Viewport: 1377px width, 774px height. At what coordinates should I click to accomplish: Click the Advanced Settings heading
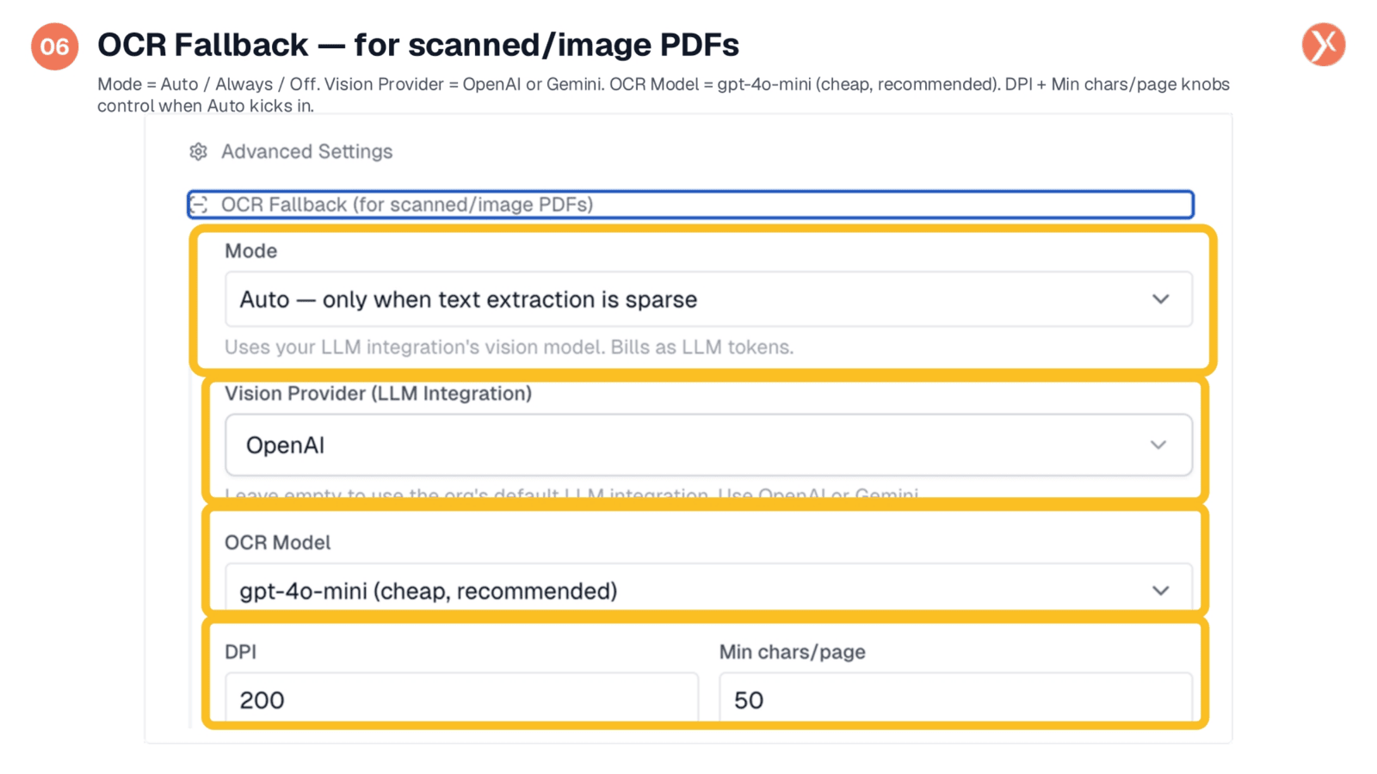tap(306, 151)
